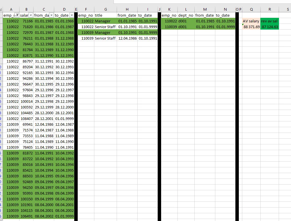Image resolution: width=291 pixels, height=221 pixels.
Task: Open the salary filter dropdown in column B
Action: click(31, 15)
